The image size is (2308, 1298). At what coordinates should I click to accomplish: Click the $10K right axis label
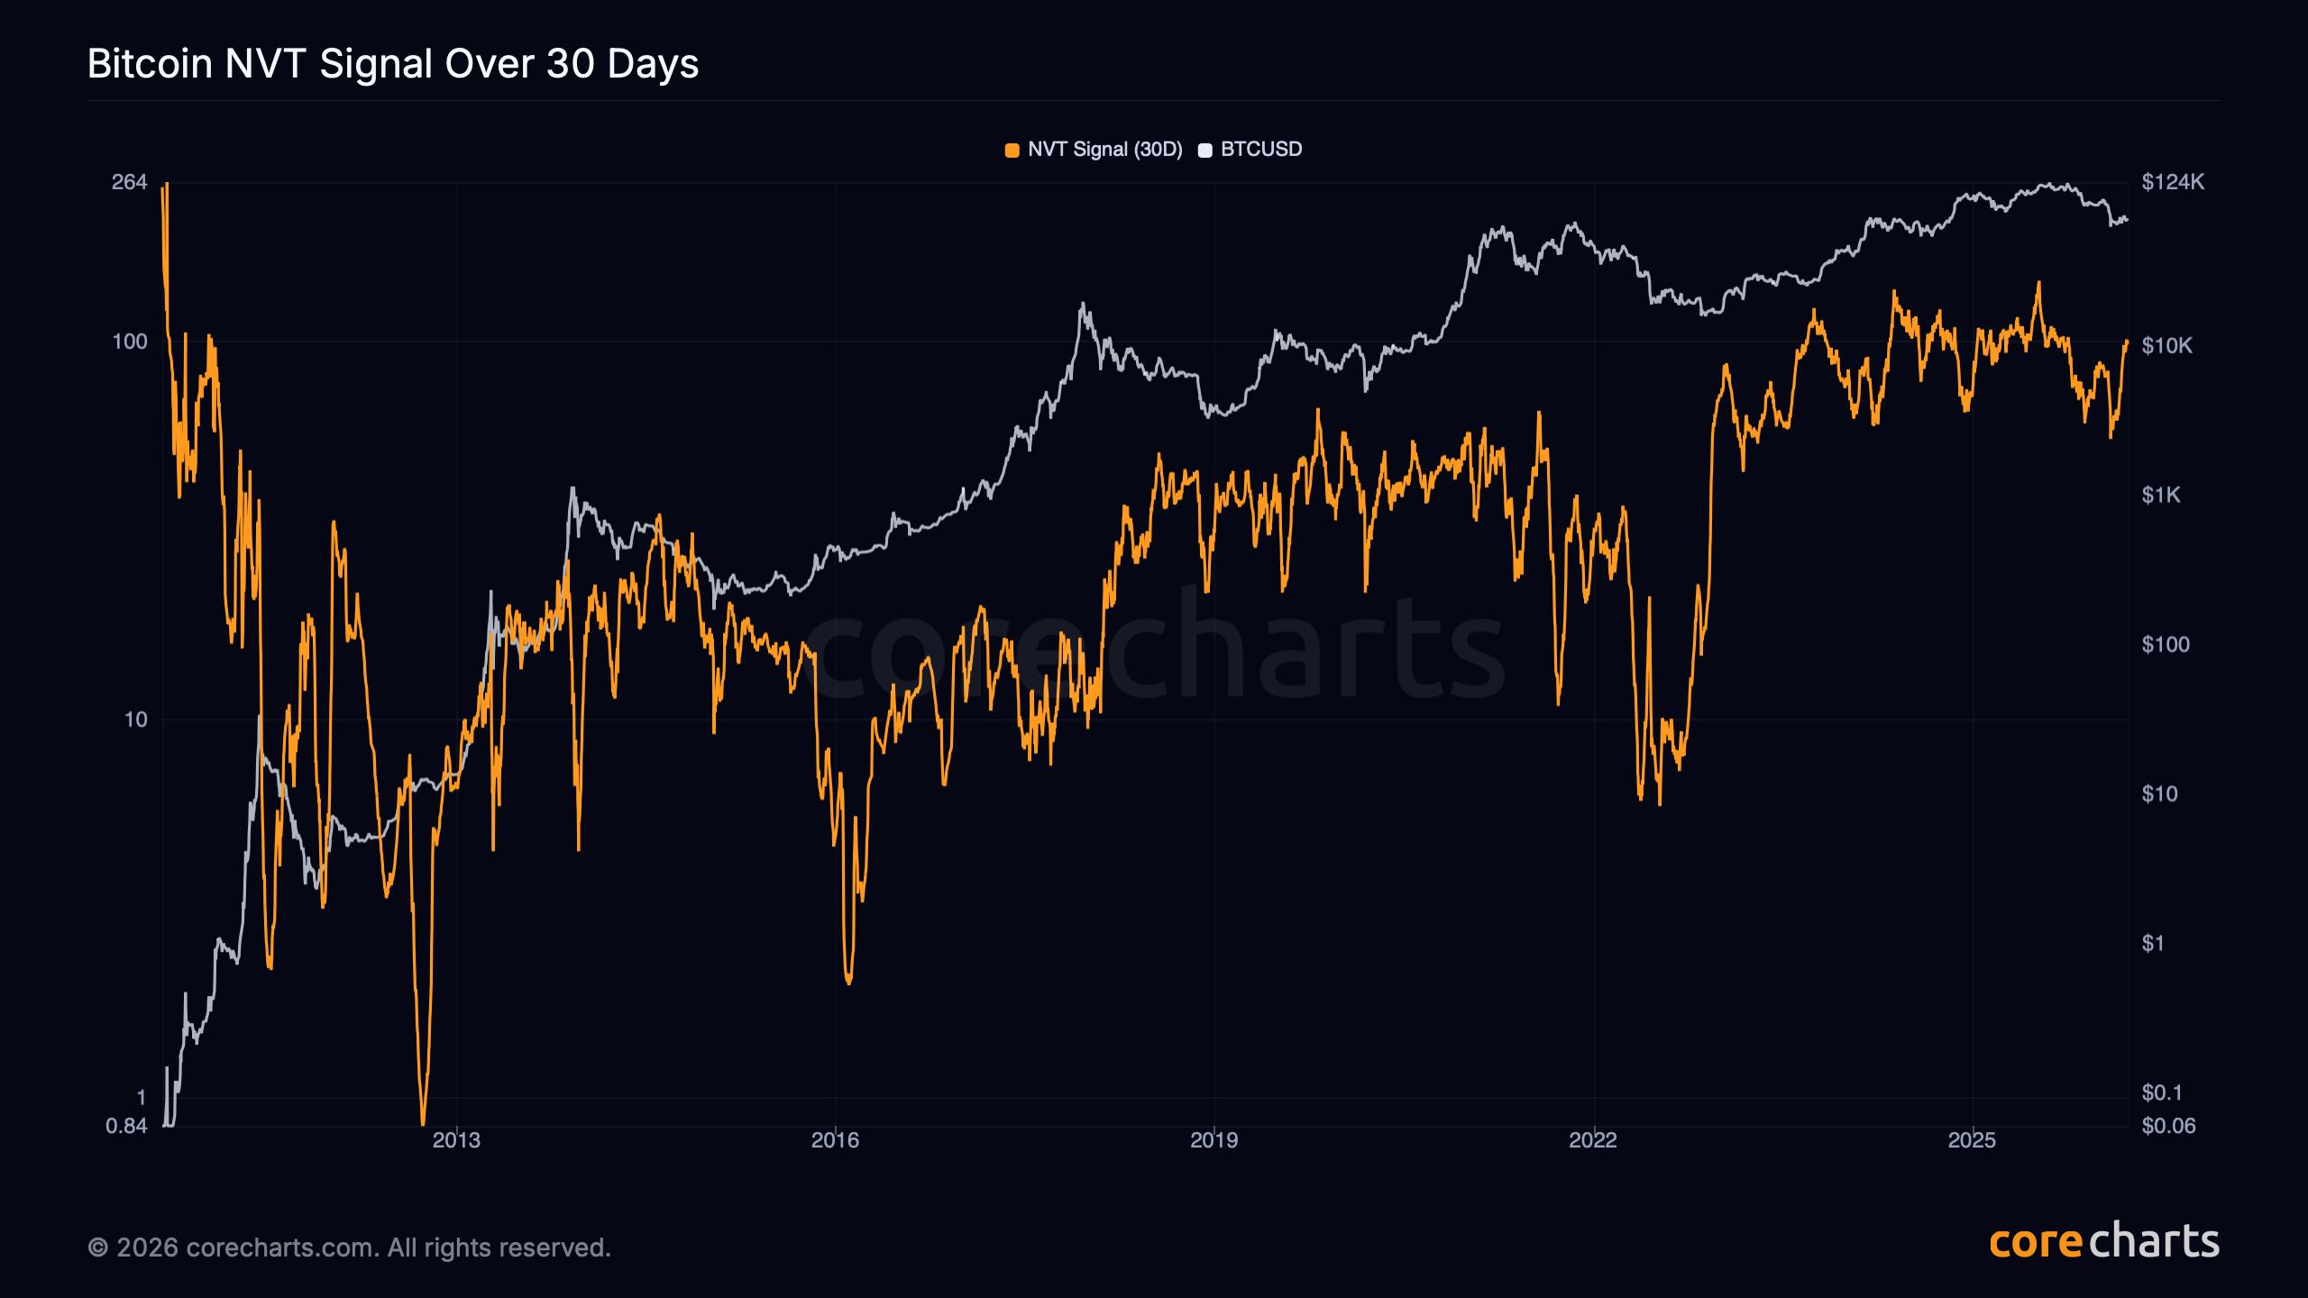(x=2166, y=346)
